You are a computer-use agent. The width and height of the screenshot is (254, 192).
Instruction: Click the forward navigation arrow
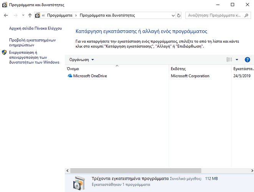tap(16, 15)
